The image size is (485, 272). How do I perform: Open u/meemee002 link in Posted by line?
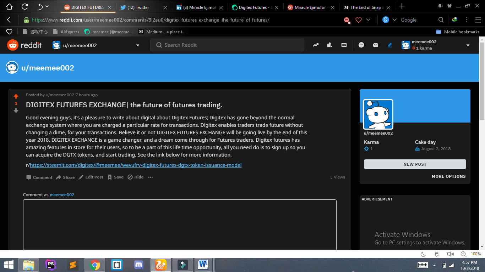click(x=60, y=95)
